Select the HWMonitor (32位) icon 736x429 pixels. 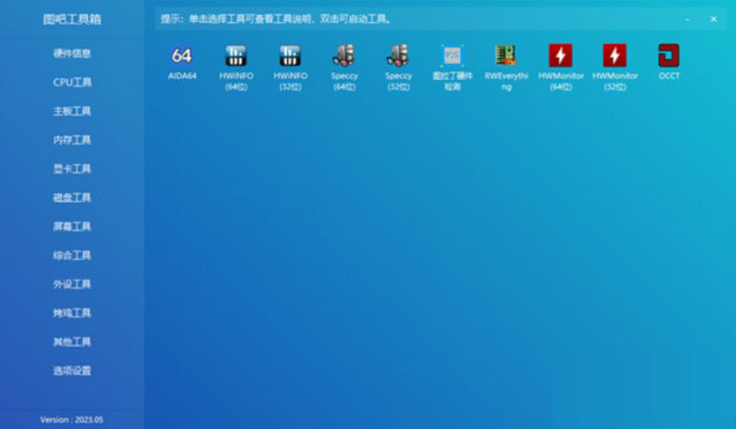point(615,56)
